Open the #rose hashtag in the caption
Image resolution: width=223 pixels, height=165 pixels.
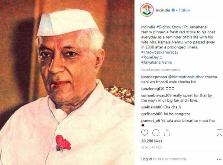[x=191, y=32]
